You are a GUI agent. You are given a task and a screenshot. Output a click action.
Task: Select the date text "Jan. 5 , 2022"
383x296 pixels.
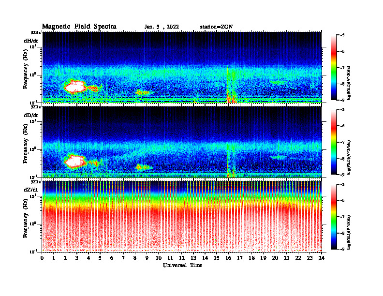[162, 27]
